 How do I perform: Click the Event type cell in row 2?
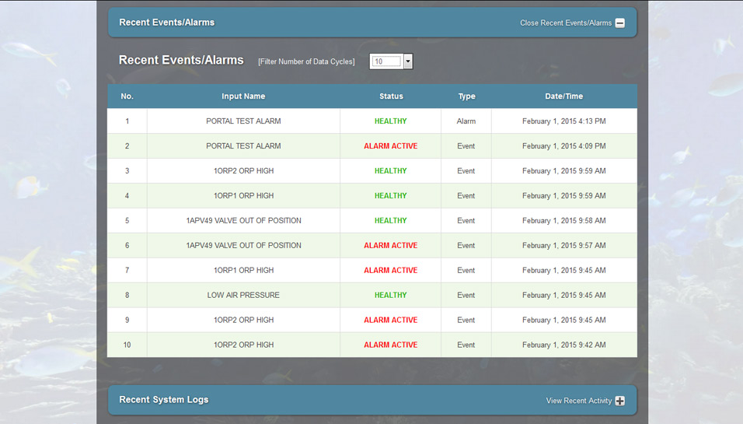coord(466,146)
